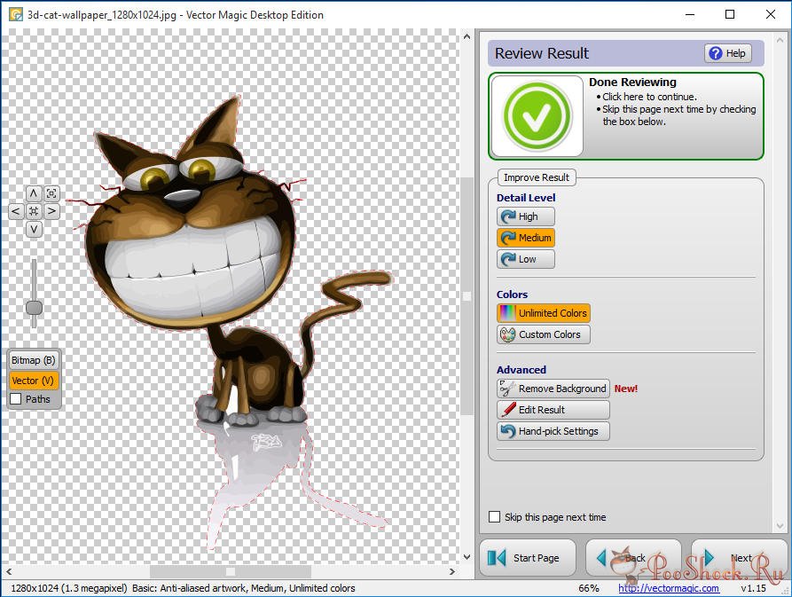Viewport: 792px width, 597px height.
Task: Check Skip this page next time
Action: 495,516
